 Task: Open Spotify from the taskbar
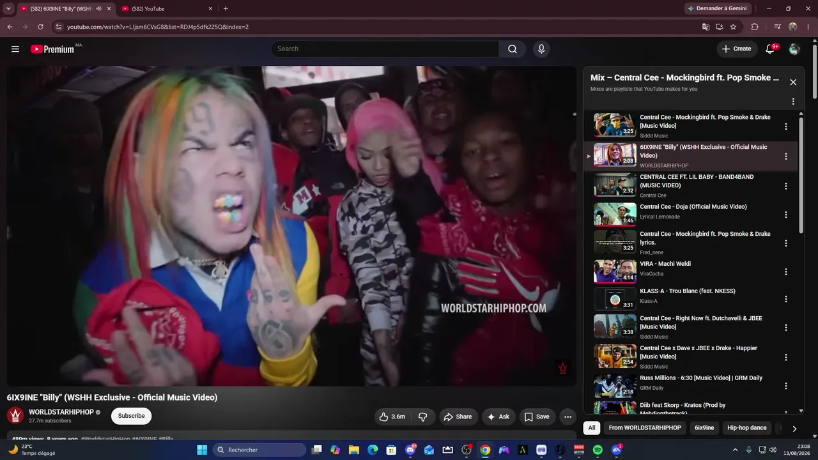pos(598,450)
